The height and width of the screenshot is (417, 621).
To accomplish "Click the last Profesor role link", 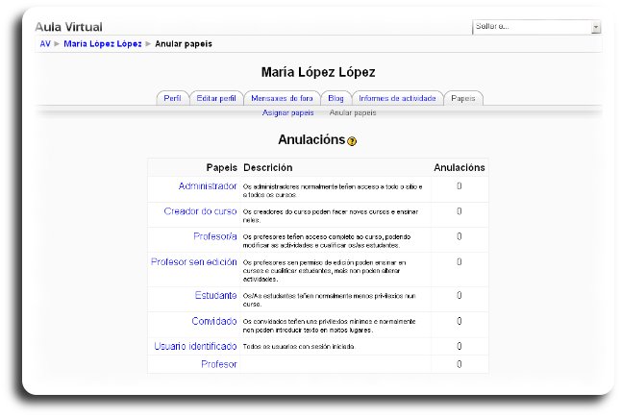I will click(218, 364).
